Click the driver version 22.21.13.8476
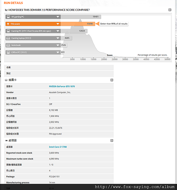 [x=56, y=128]
